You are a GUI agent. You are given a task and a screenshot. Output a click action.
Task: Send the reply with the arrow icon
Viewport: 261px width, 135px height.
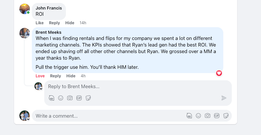[224, 98]
